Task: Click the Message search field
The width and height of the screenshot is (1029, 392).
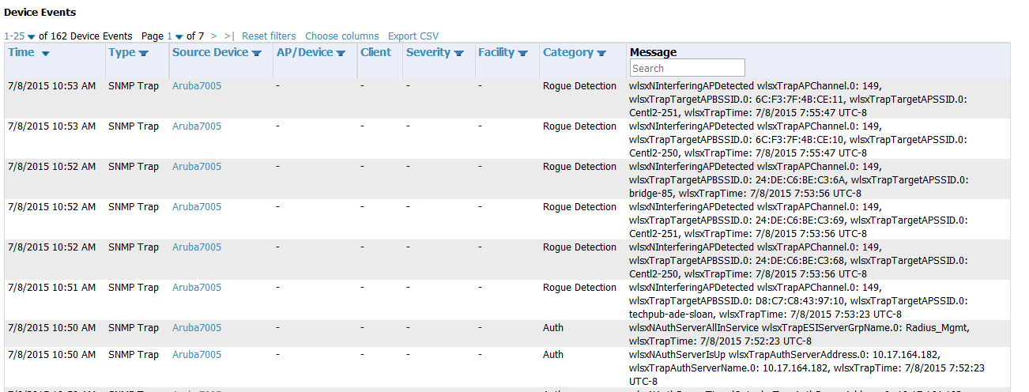Action: 688,68
